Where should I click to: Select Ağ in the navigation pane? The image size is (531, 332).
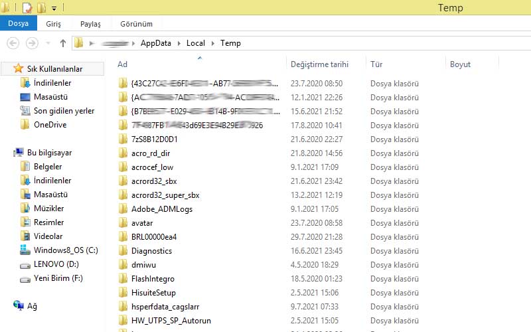click(32, 306)
